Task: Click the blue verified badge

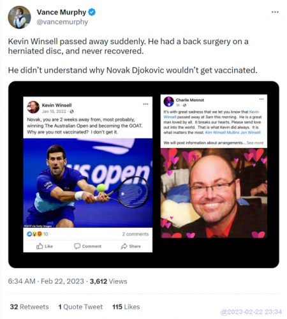Action: point(92,12)
